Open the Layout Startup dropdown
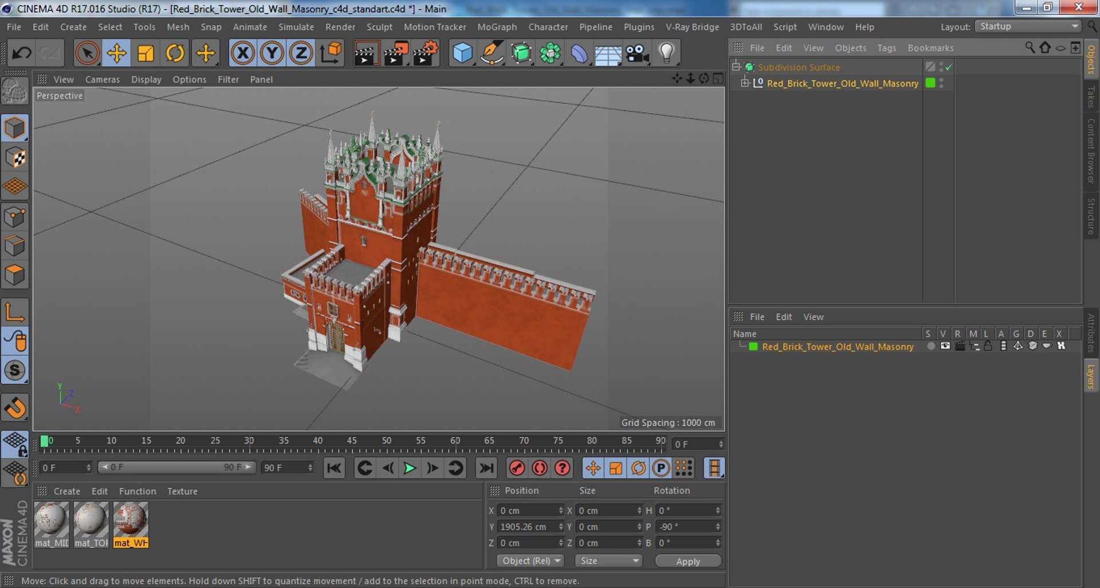1100x588 pixels. [1028, 26]
